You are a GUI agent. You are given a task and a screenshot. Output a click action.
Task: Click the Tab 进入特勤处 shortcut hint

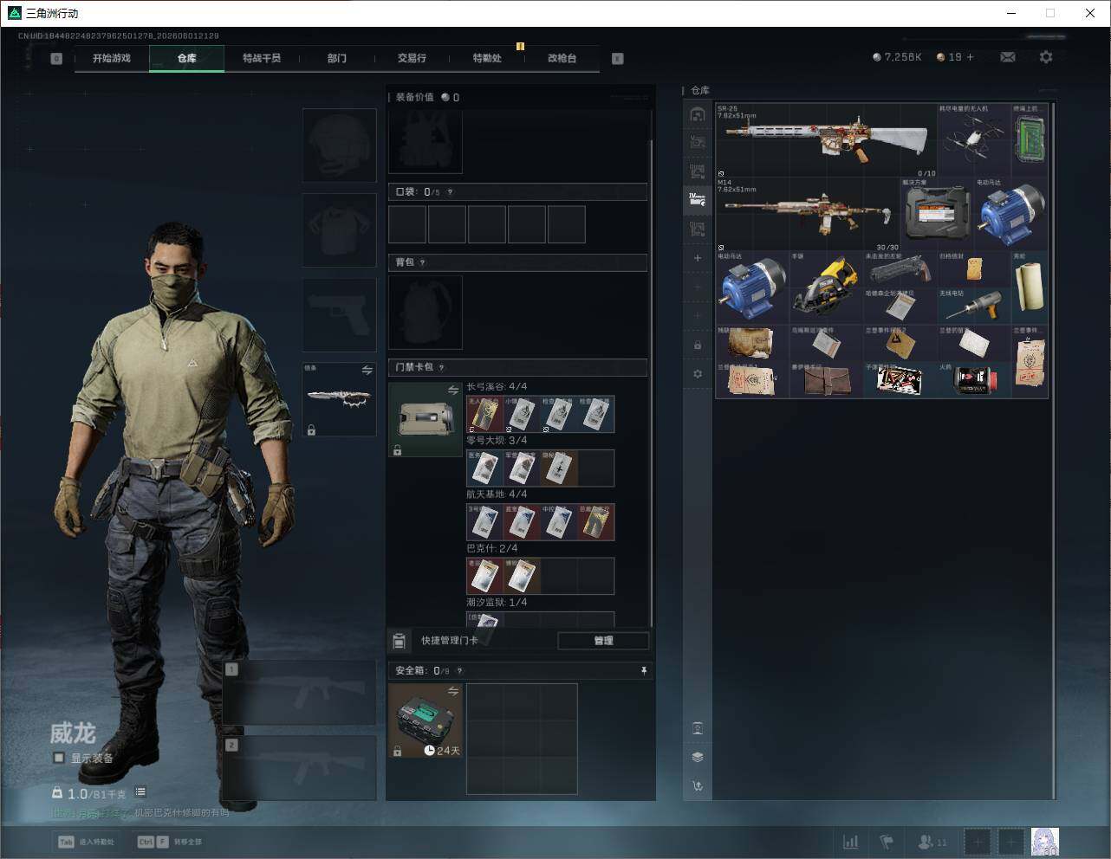86,842
